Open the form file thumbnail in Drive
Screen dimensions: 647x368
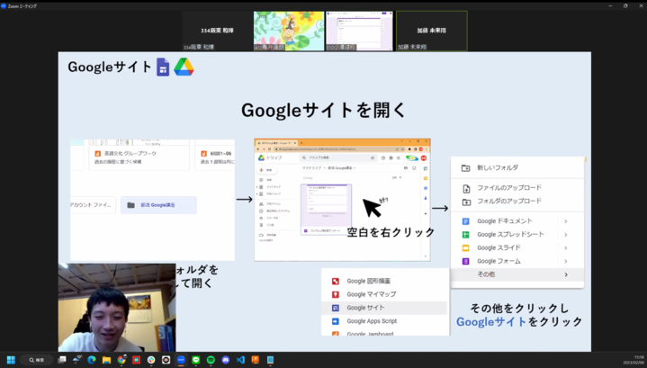327,210
